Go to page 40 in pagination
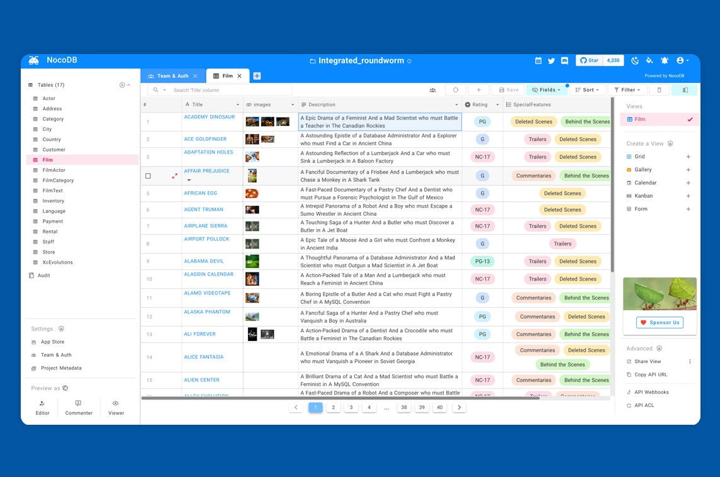 pos(440,407)
